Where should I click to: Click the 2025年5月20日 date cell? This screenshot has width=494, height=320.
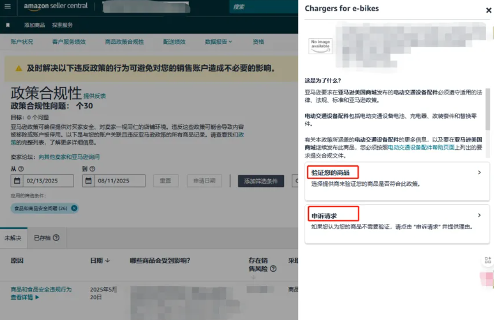tap(103, 293)
